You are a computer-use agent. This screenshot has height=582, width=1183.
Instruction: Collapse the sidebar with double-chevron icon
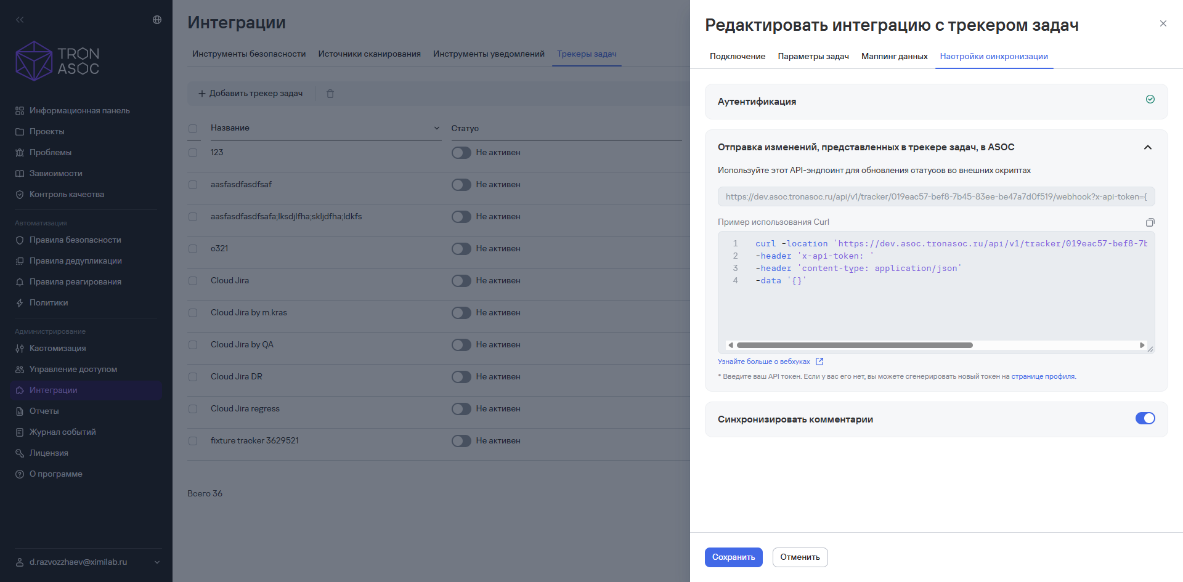pos(20,20)
